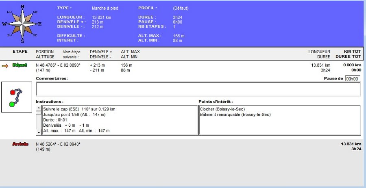This screenshot has height=188, width=366.
Task: Click inside the Commentaires text box
Action: coord(198,89)
